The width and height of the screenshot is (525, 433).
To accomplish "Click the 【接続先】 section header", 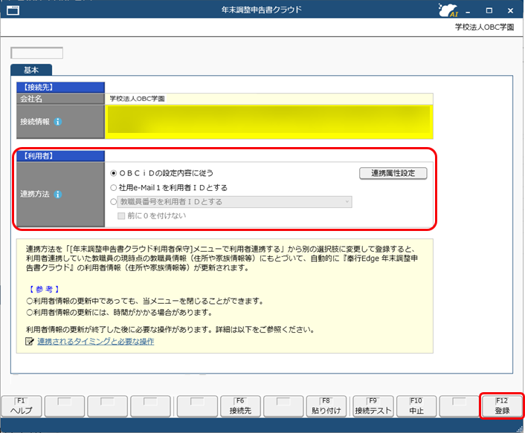I will coord(60,88).
